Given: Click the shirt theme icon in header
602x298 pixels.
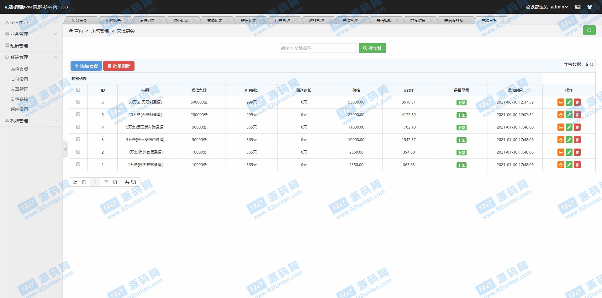Looking at the screenshot, I should 590,7.
